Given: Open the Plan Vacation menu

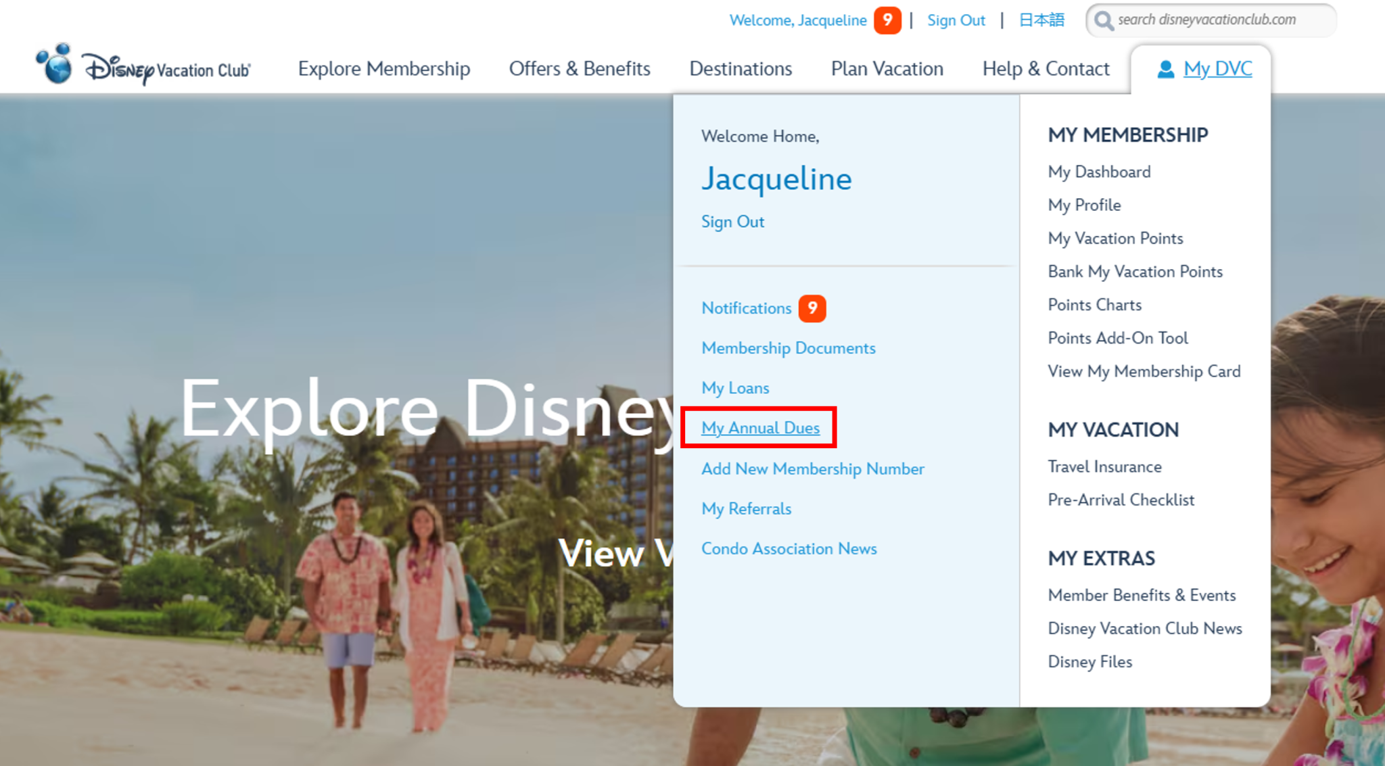Looking at the screenshot, I should 887,68.
